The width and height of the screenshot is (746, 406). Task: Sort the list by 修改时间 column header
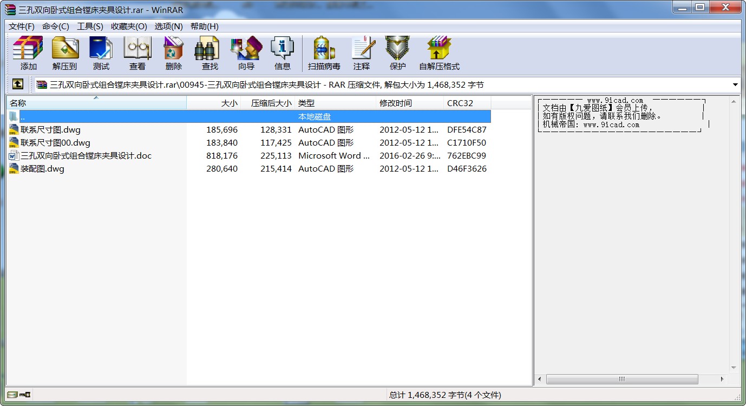point(410,103)
